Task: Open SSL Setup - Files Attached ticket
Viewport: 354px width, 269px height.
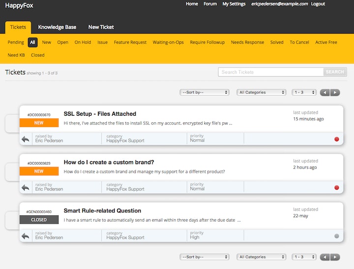Action: pos(100,114)
